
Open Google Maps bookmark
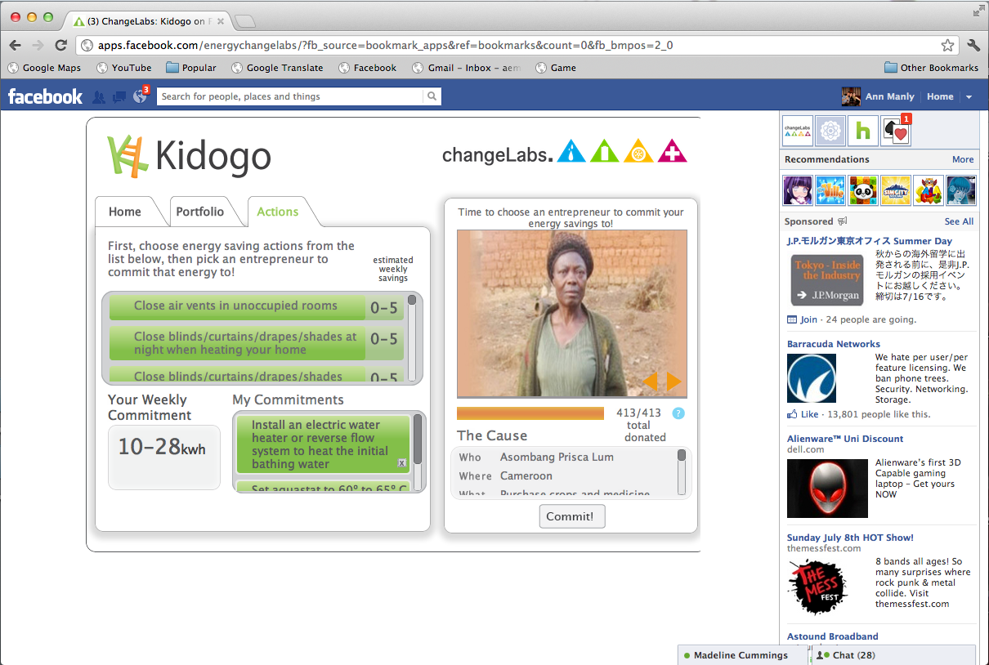(43, 68)
